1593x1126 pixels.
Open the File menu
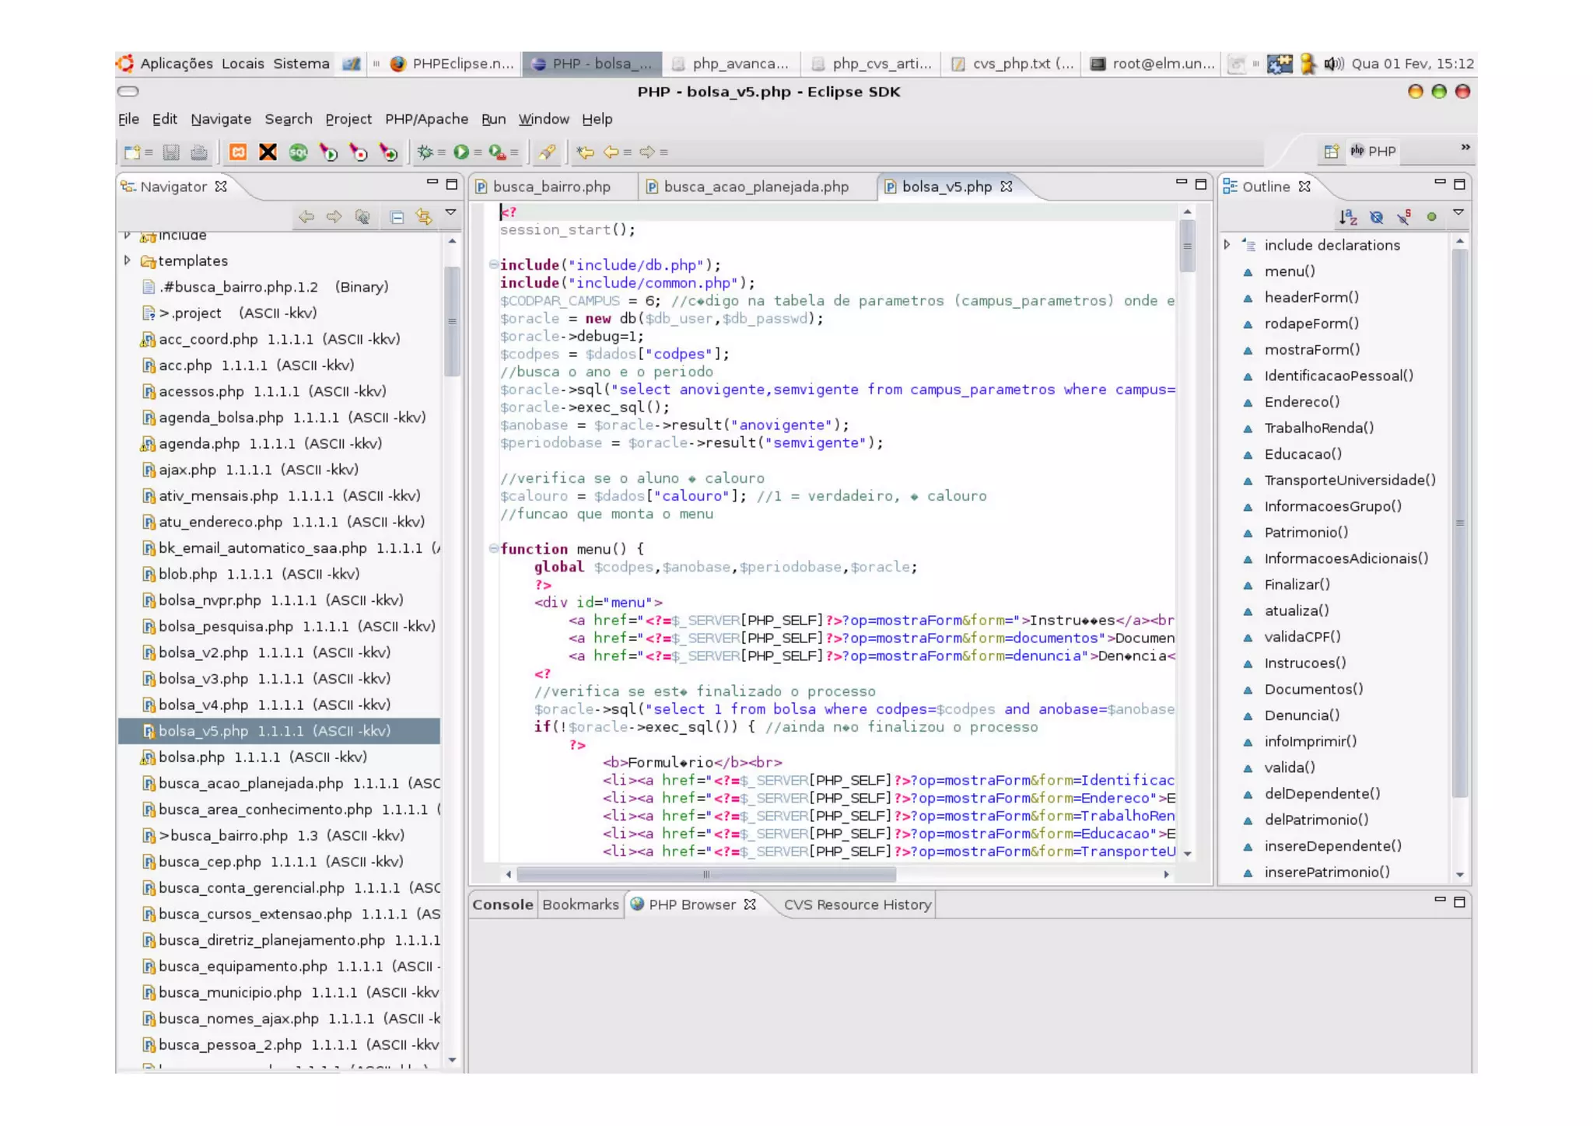coord(128,119)
